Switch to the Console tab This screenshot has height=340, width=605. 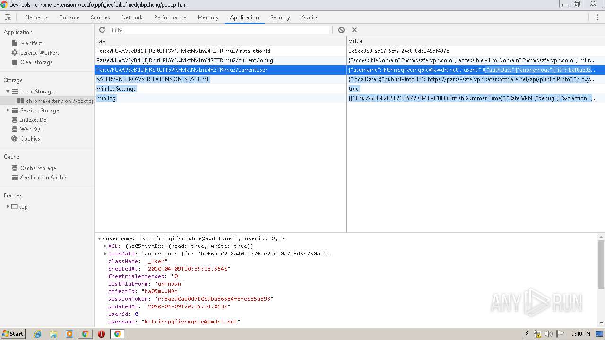(69, 17)
